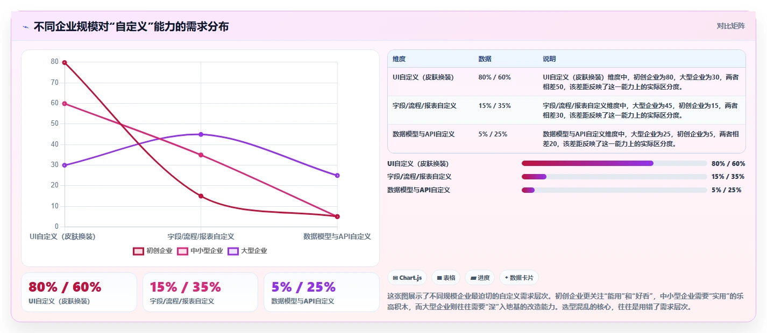
Task: Click the 大型企业 data point at 45
Action: [x=201, y=134]
